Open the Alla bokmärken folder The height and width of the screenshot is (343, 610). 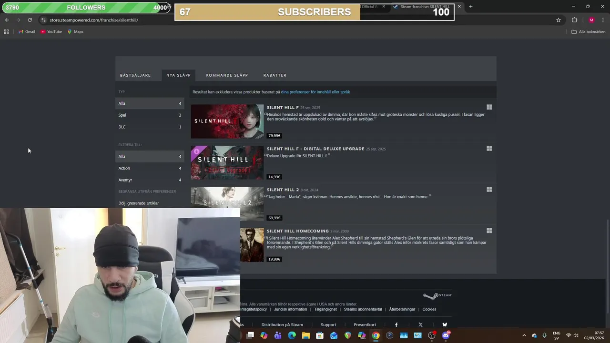pos(589,32)
